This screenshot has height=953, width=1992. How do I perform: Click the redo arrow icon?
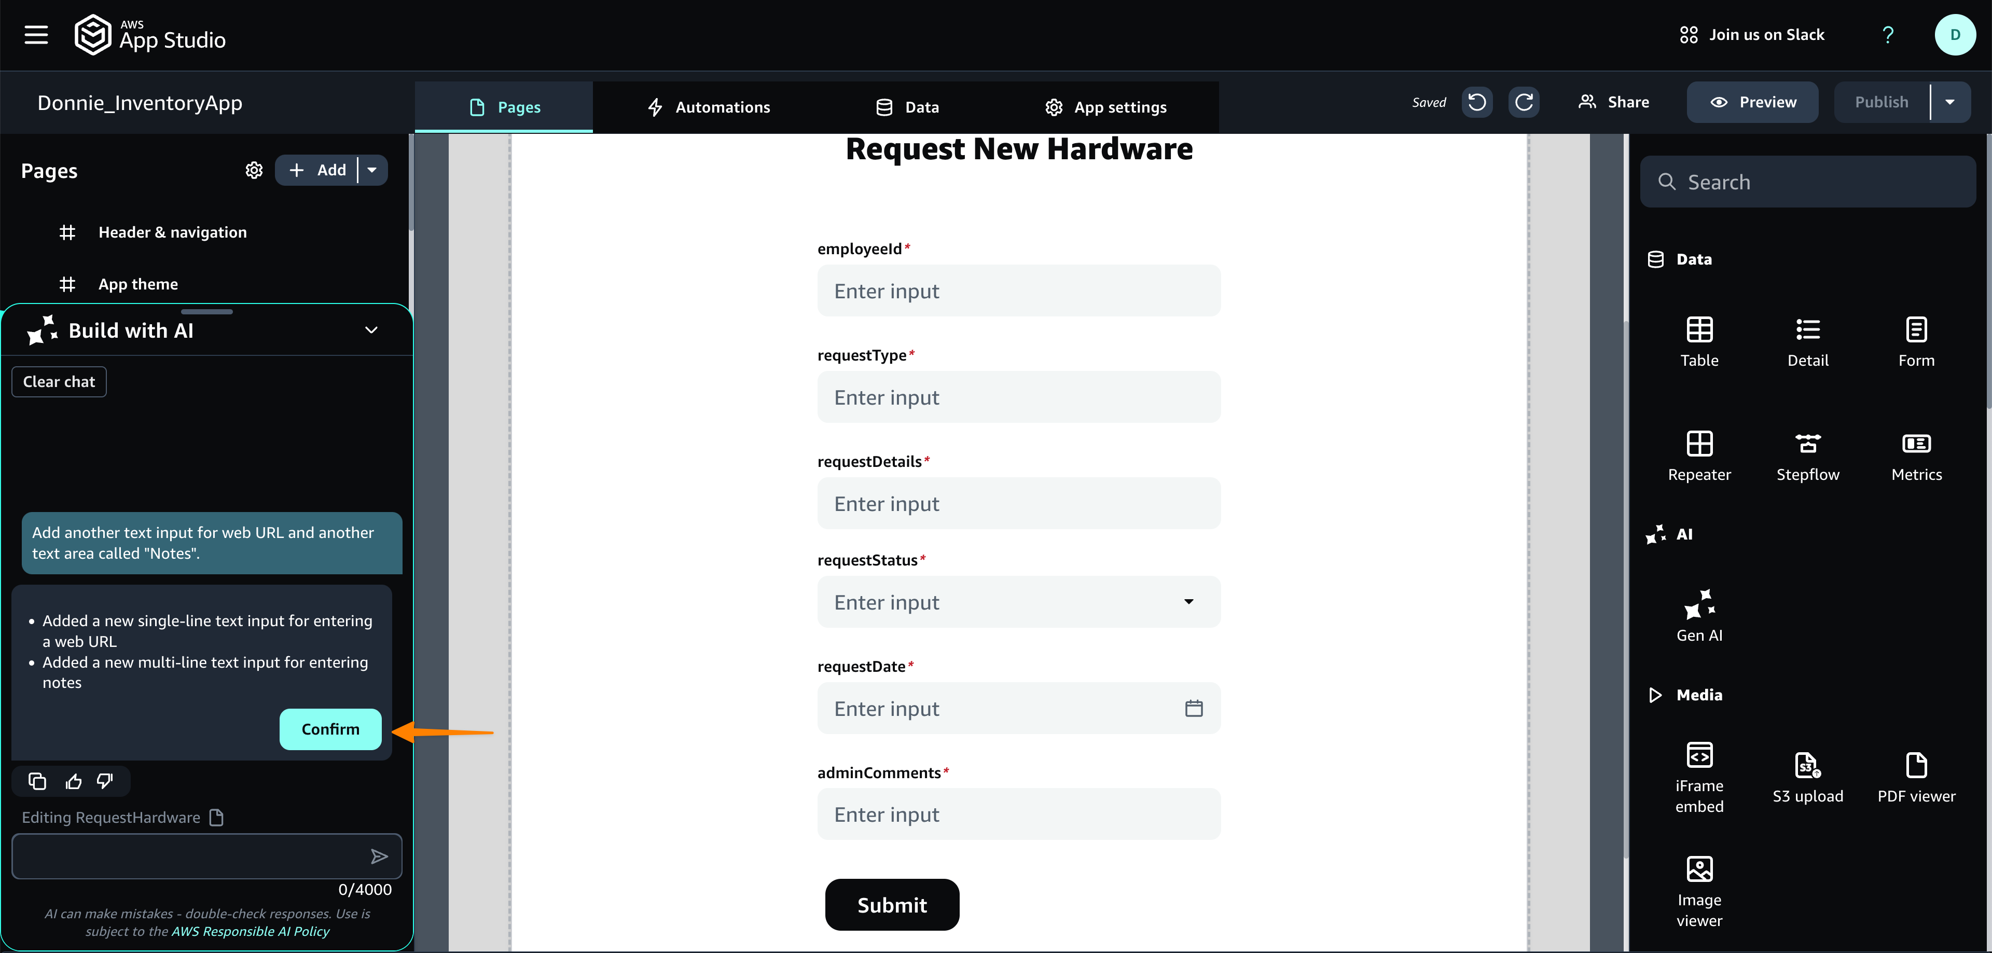(x=1524, y=102)
